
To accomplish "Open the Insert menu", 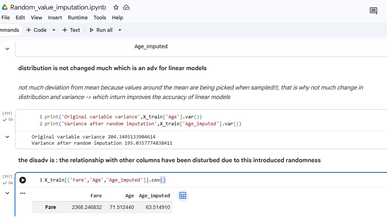I will click(55, 18).
